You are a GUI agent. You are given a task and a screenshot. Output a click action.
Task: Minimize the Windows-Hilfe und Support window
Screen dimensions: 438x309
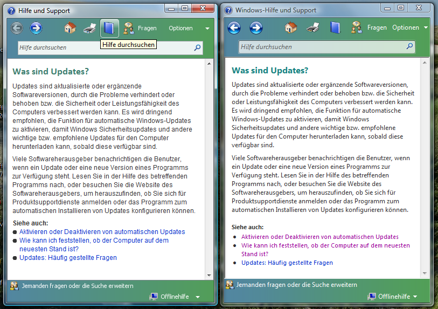click(387, 8)
